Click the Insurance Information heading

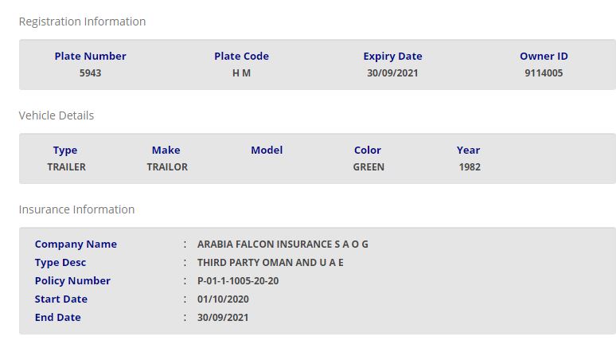76,209
